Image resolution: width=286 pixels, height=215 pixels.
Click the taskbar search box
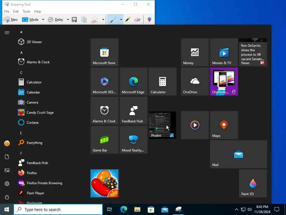[58, 209]
